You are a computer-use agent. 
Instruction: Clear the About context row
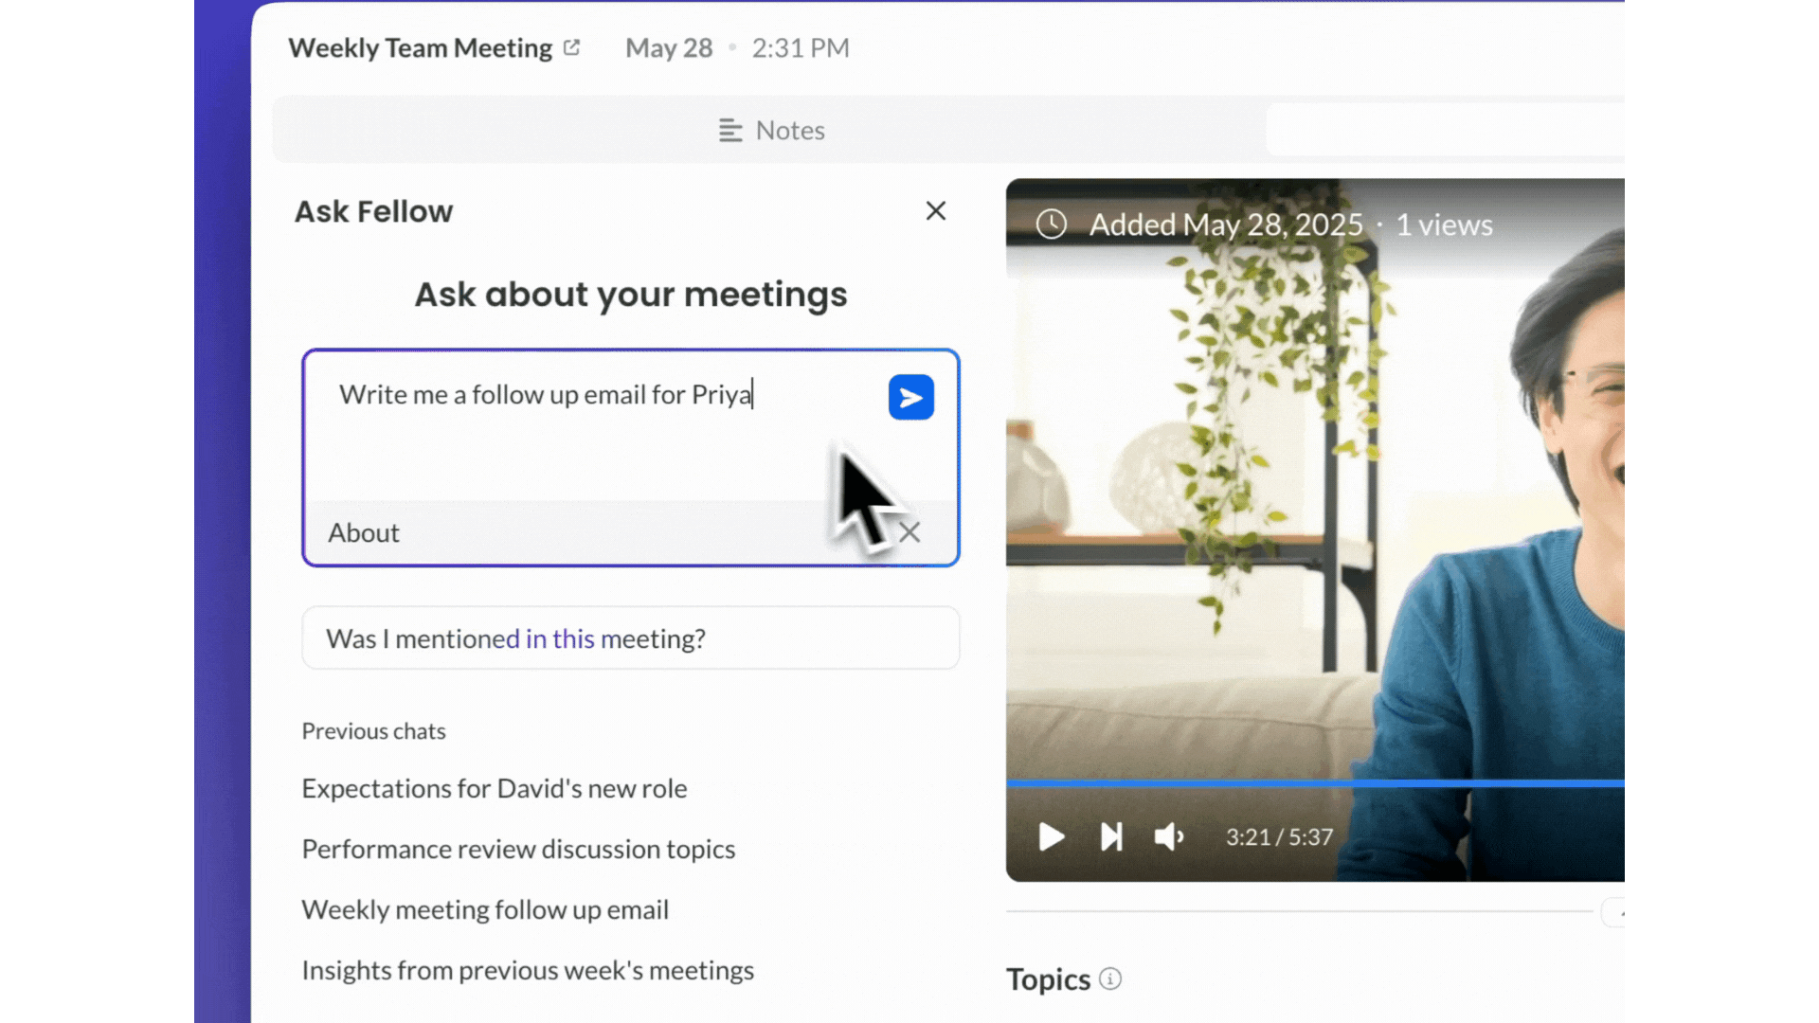(x=910, y=532)
